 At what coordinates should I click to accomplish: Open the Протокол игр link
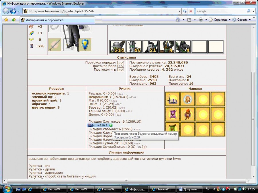(x=121, y=69)
